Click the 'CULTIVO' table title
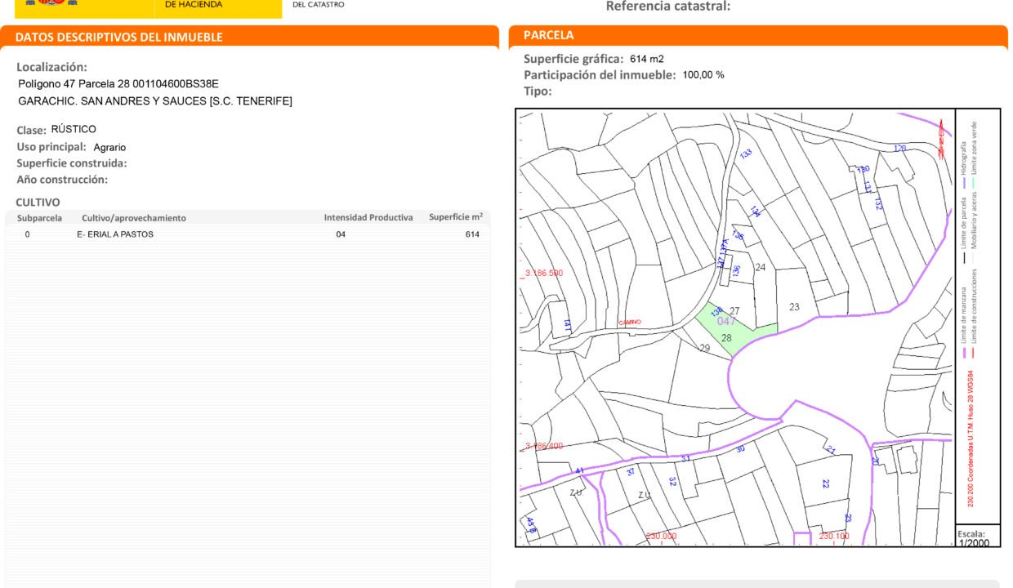Viewport: 1013px width, 588px height. click(x=38, y=202)
